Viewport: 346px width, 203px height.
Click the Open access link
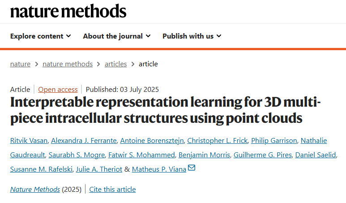point(58,90)
